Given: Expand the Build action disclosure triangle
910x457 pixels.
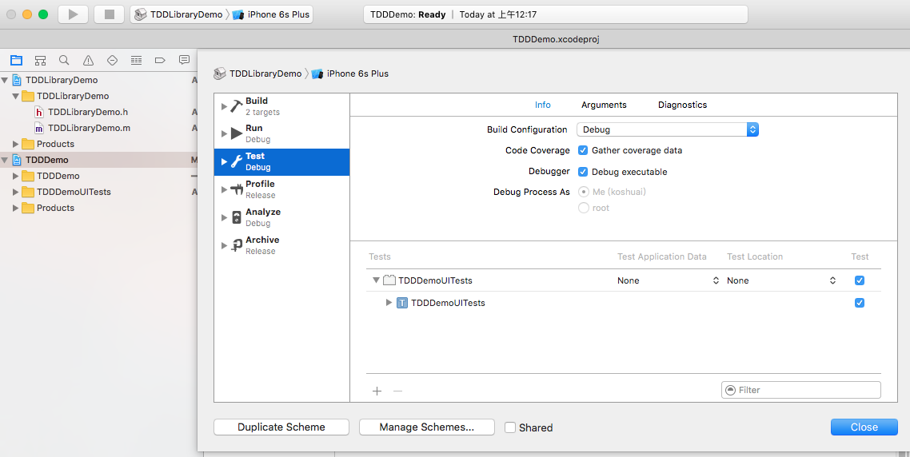Looking at the screenshot, I should coord(224,106).
